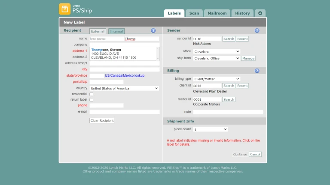Image resolution: width=330 pixels, height=185 pixels.
Task: Open the Mailroom tab
Action: [217, 13]
